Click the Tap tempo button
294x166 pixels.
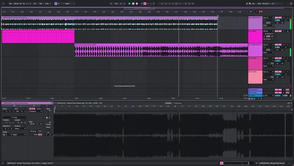[x=10, y=4]
